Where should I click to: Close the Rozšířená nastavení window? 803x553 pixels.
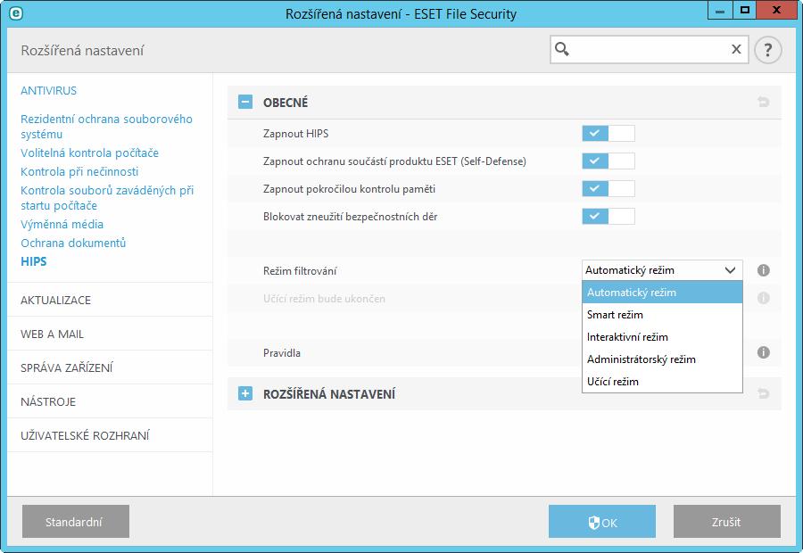776,10
